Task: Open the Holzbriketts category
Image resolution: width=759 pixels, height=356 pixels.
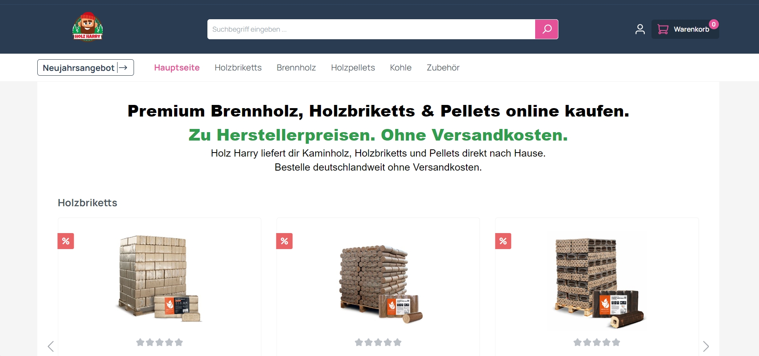Action: [x=238, y=68]
